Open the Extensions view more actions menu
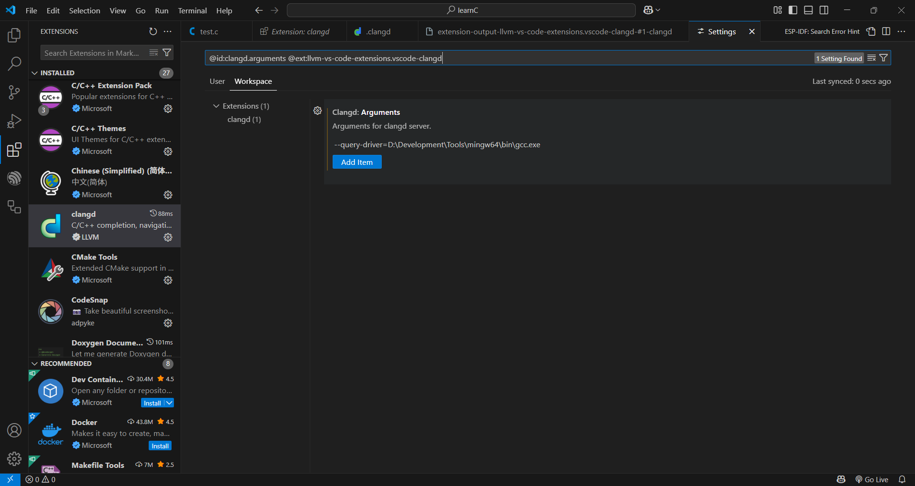 (x=168, y=31)
